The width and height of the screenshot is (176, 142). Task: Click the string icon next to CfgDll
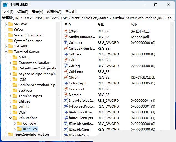66,77
